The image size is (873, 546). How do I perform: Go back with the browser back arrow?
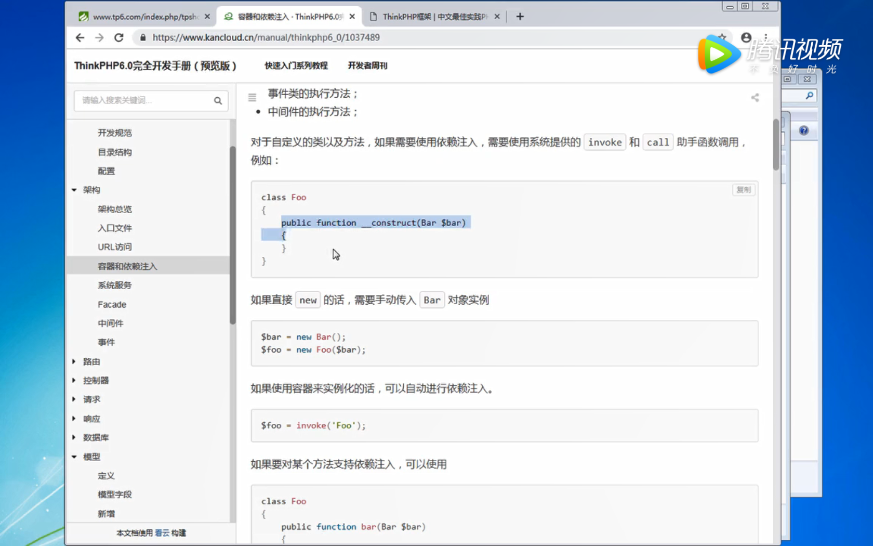tap(80, 37)
